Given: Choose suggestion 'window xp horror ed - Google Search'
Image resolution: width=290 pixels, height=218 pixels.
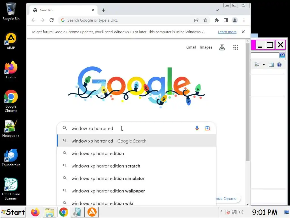Looking at the screenshot, I should pyautogui.click(x=137, y=141).
